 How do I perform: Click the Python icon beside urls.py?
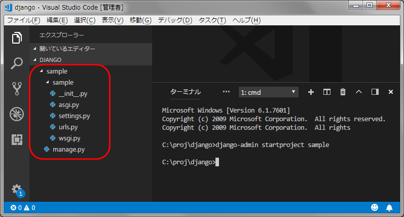[53, 127]
